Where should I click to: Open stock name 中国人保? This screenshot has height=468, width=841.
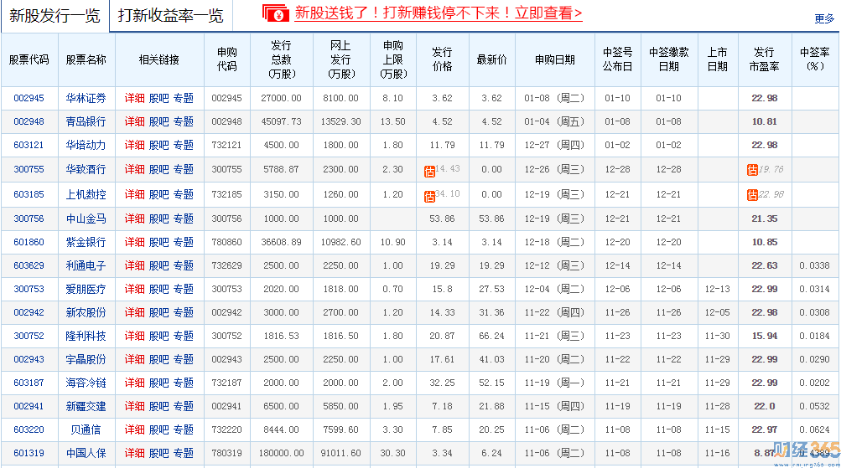tap(86, 454)
